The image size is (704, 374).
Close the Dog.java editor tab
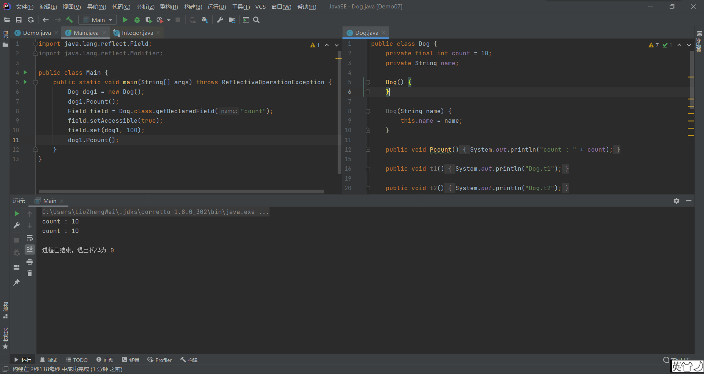[384, 33]
